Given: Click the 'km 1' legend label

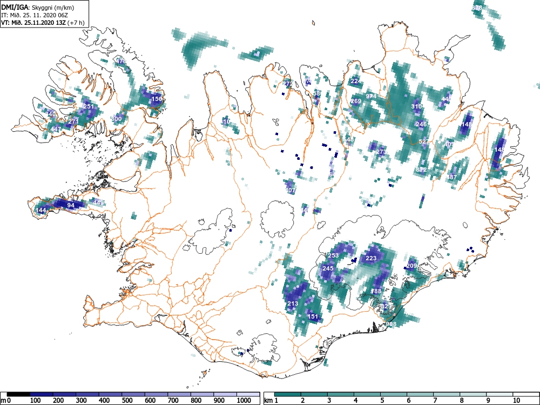Looking at the screenshot, I should coord(272,401).
